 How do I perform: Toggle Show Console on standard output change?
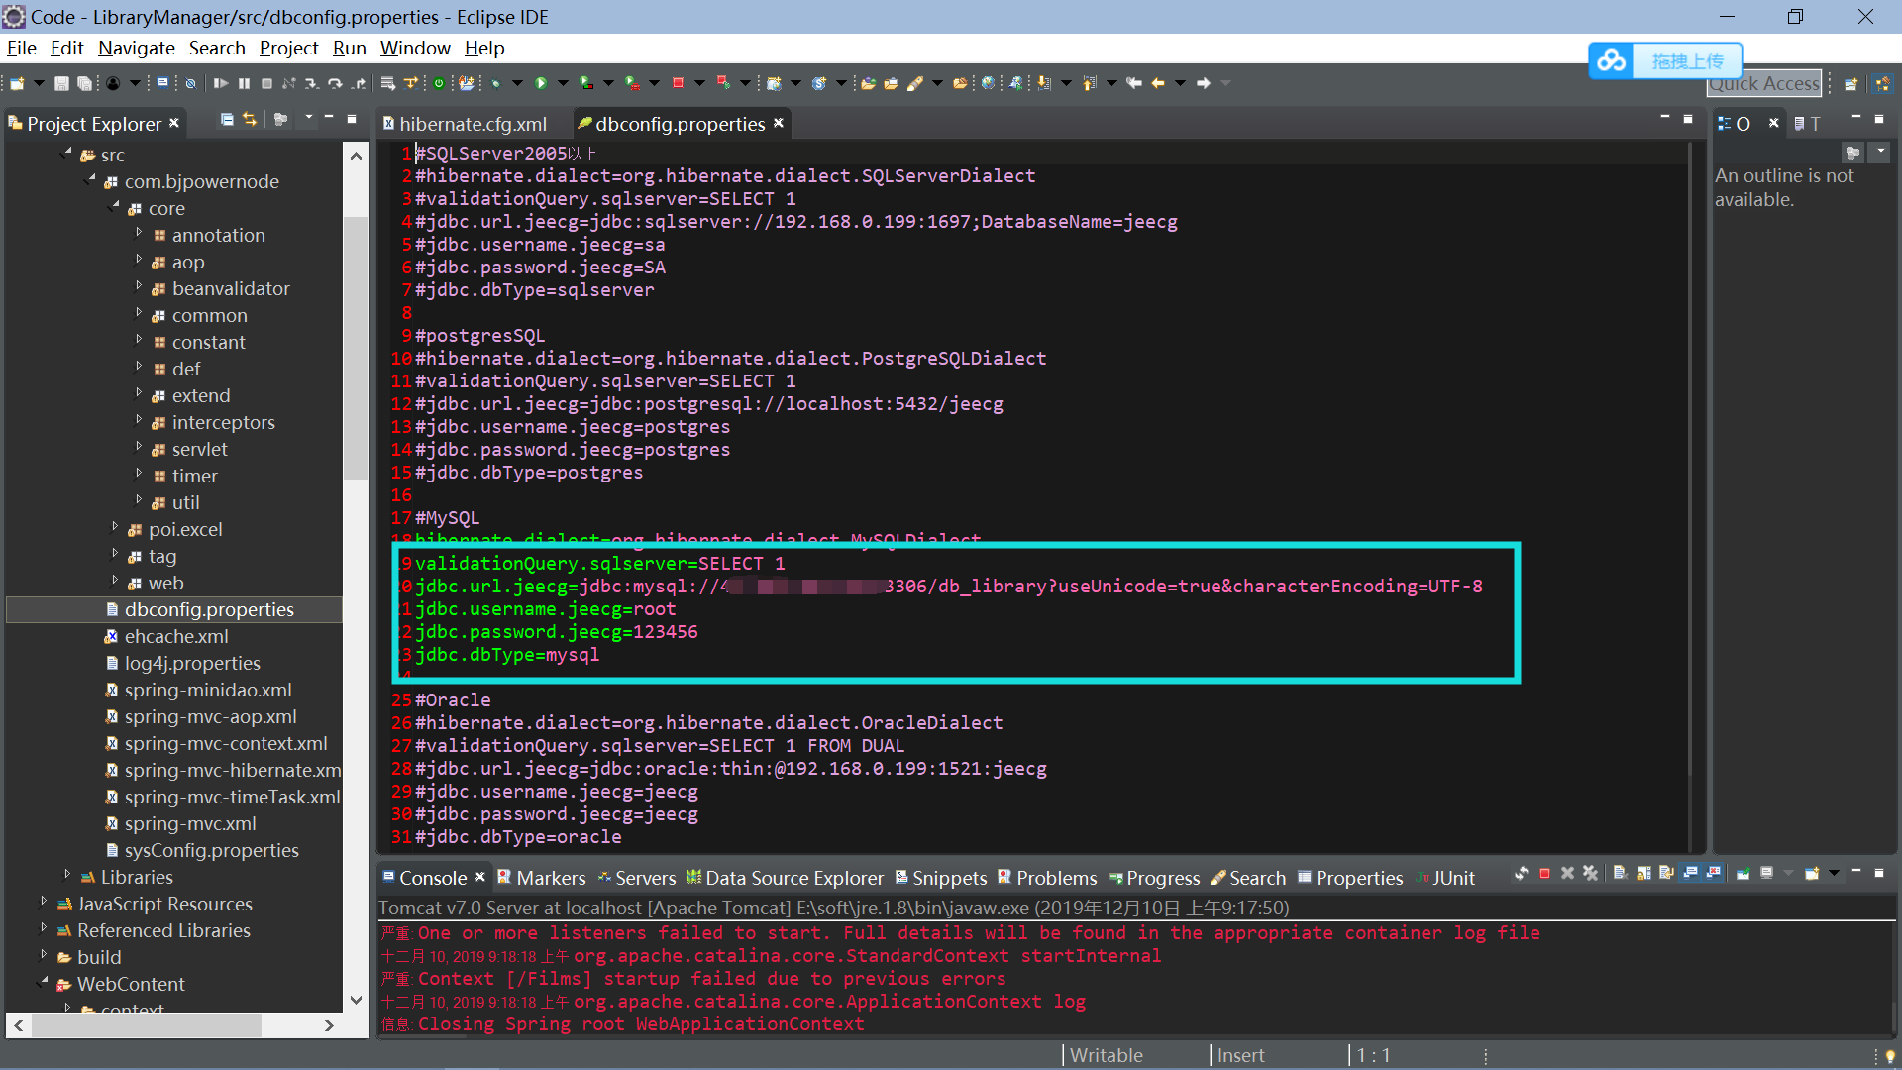[1690, 874]
